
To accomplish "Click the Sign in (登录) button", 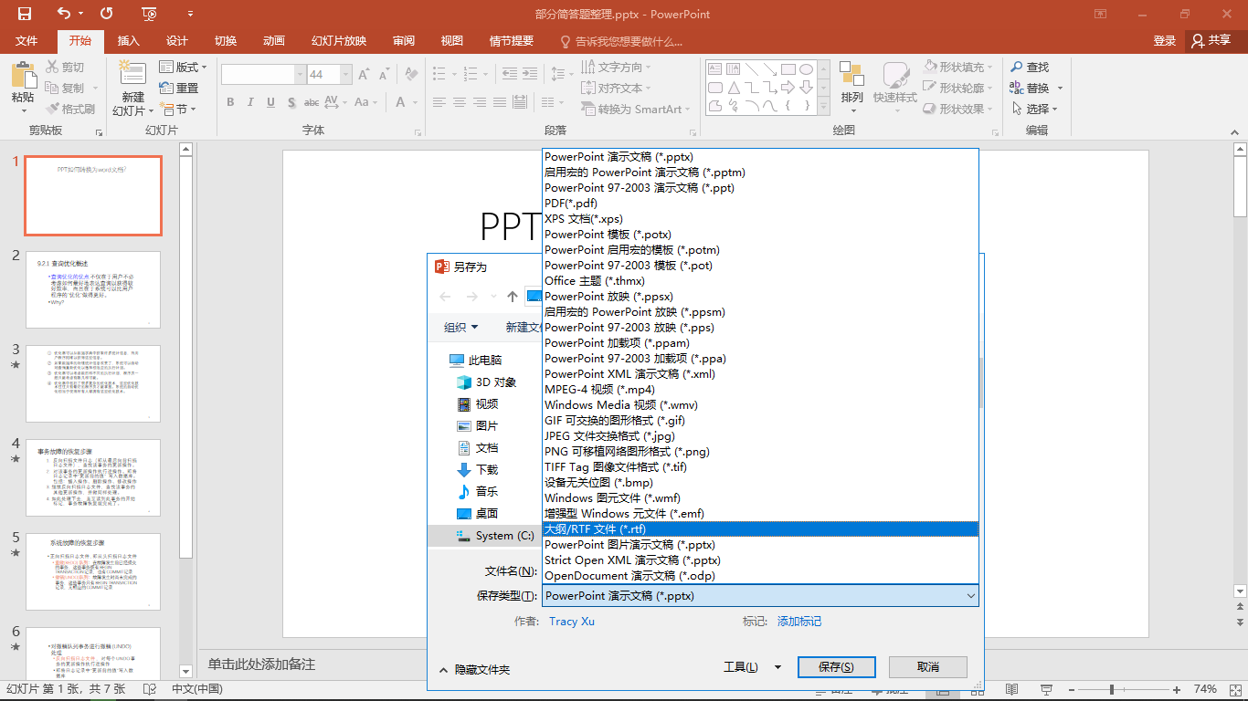I will click(1165, 41).
